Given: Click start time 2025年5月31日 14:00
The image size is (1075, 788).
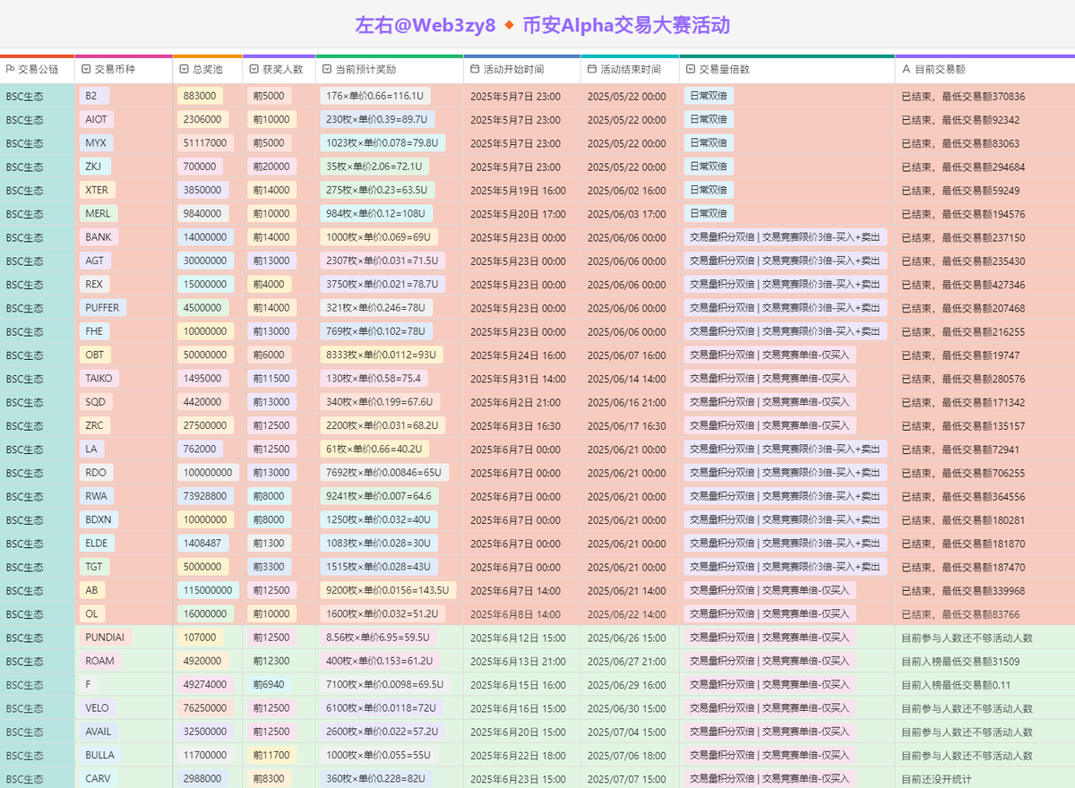Looking at the screenshot, I should tap(518, 379).
